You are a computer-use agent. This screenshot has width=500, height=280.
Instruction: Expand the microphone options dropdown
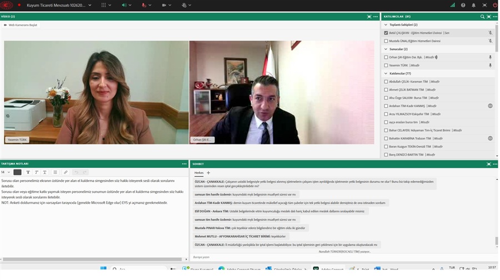[x=152, y=5]
